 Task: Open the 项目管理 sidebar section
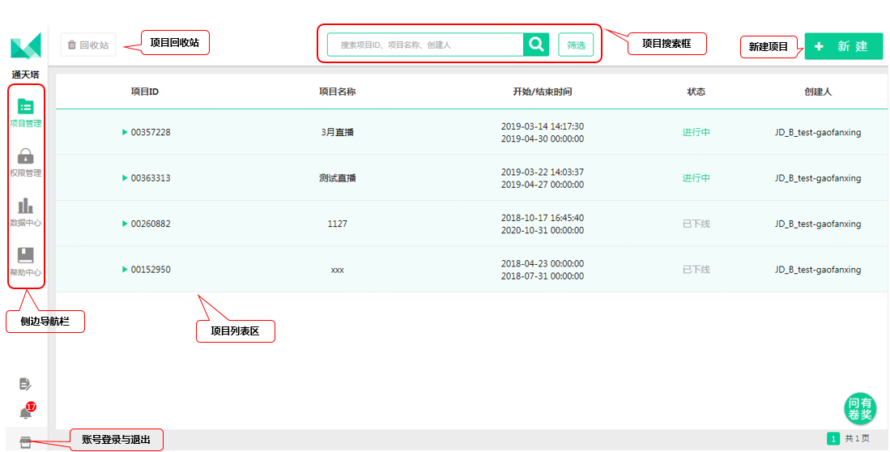(x=26, y=113)
